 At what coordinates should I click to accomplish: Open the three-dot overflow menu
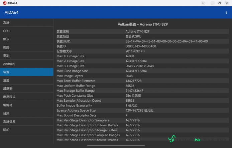(x=226, y=12)
